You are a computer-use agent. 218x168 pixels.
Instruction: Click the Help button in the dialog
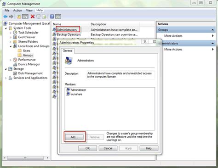(149, 148)
